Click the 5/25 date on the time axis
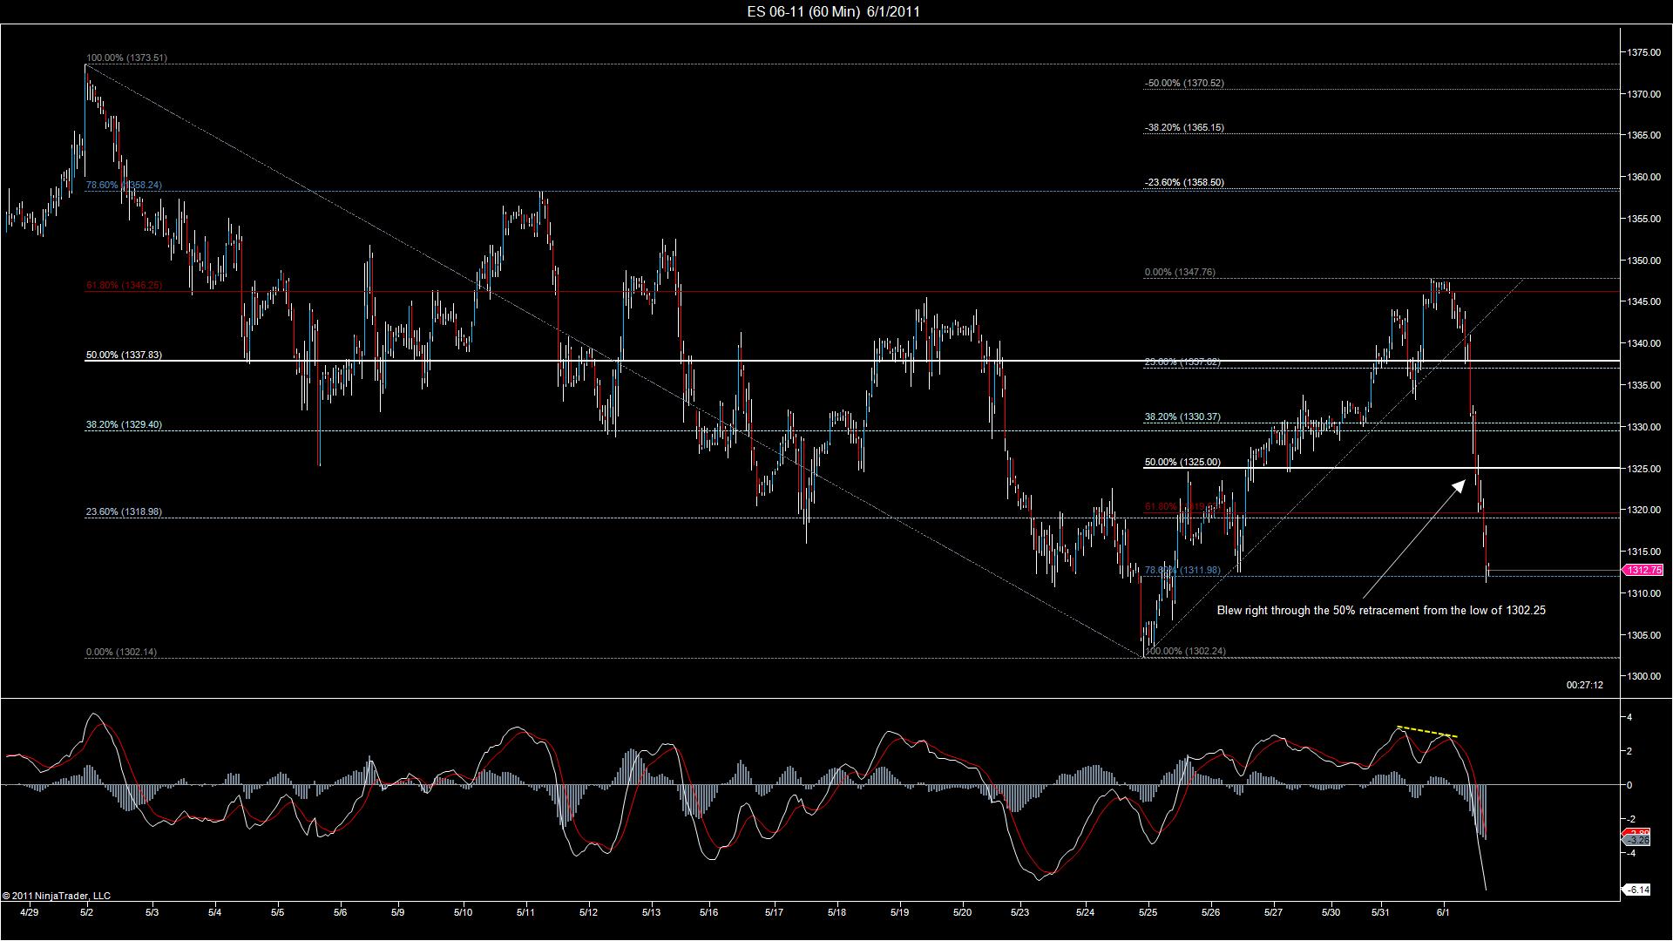This screenshot has height=941, width=1673. (1148, 913)
